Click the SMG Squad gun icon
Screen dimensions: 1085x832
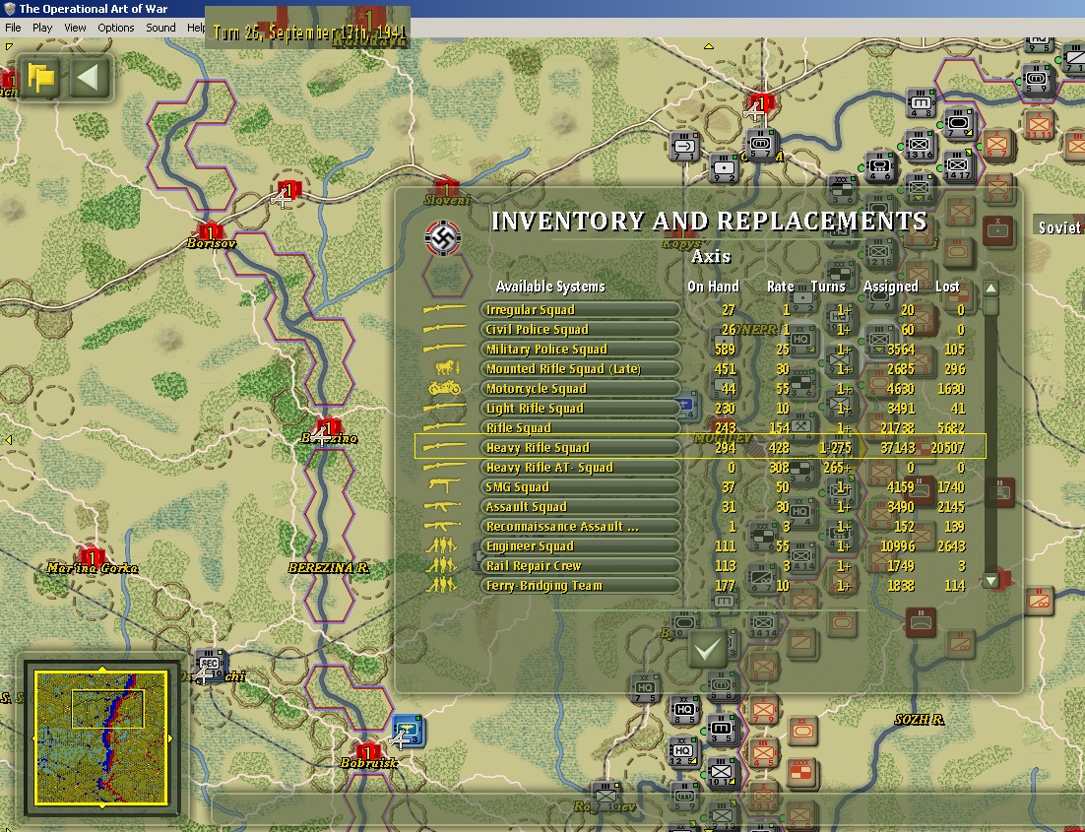coord(441,486)
